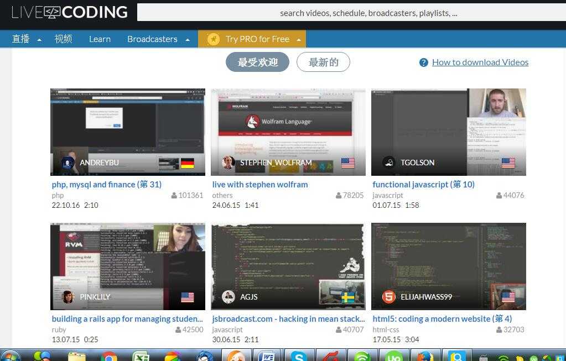Image resolution: width=566 pixels, height=361 pixels.
Task: Click the US flag on TGOLSON's video
Action: pyautogui.click(x=508, y=163)
